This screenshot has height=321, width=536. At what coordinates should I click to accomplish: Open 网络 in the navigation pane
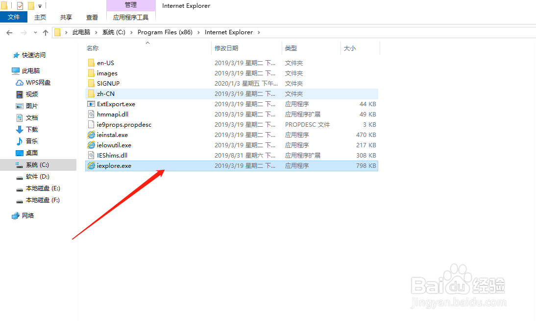click(x=28, y=215)
